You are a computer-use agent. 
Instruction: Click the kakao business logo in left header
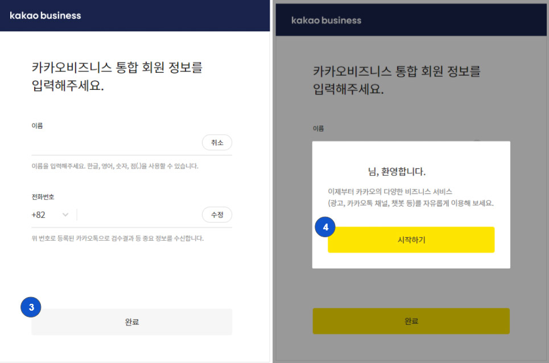(46, 15)
